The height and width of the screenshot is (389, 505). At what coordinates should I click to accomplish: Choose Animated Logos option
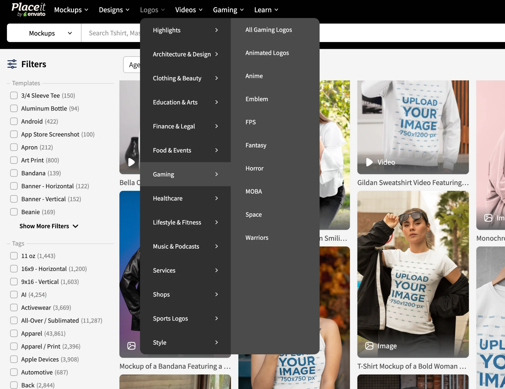pos(267,53)
